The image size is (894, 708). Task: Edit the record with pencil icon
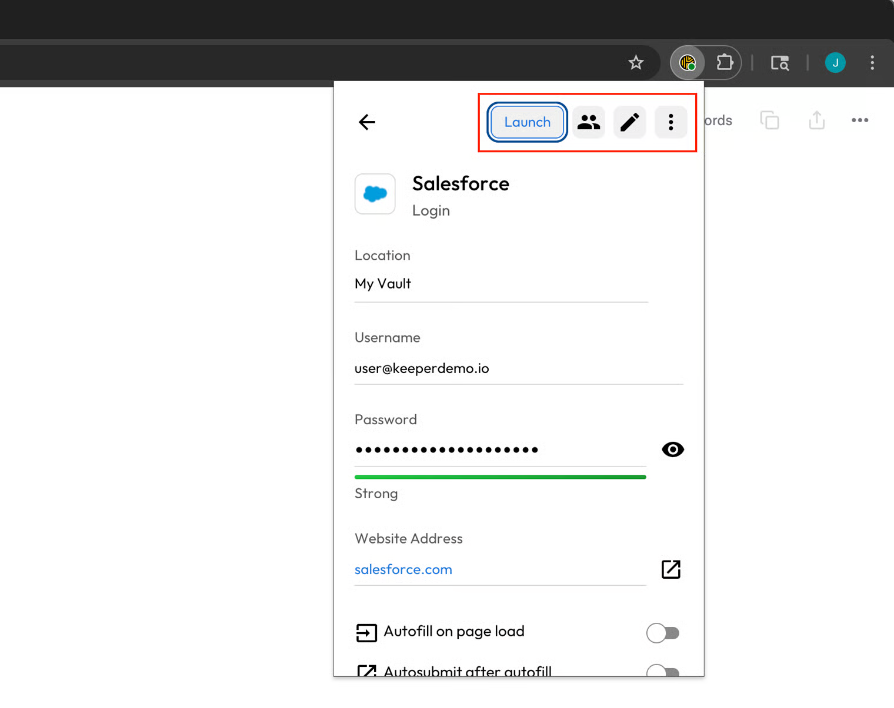(x=629, y=122)
